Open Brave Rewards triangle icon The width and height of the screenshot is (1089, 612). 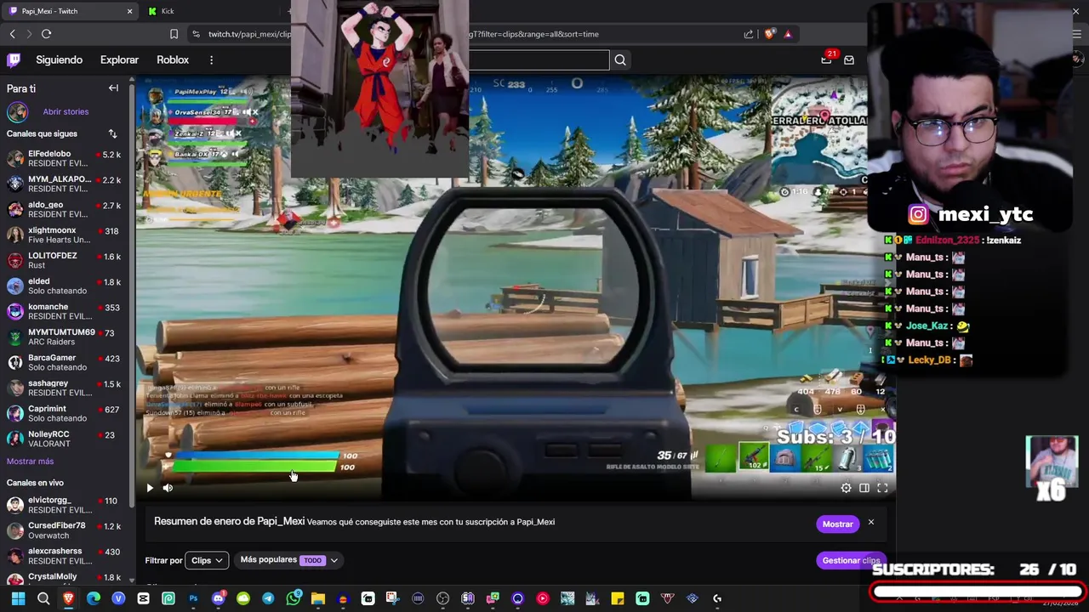click(x=788, y=34)
